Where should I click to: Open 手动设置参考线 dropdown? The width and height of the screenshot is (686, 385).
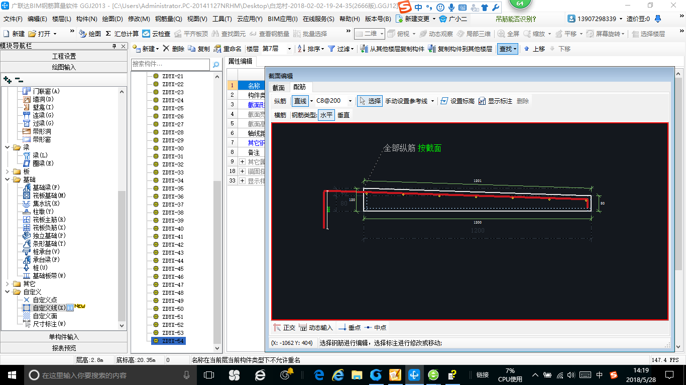tap(433, 101)
